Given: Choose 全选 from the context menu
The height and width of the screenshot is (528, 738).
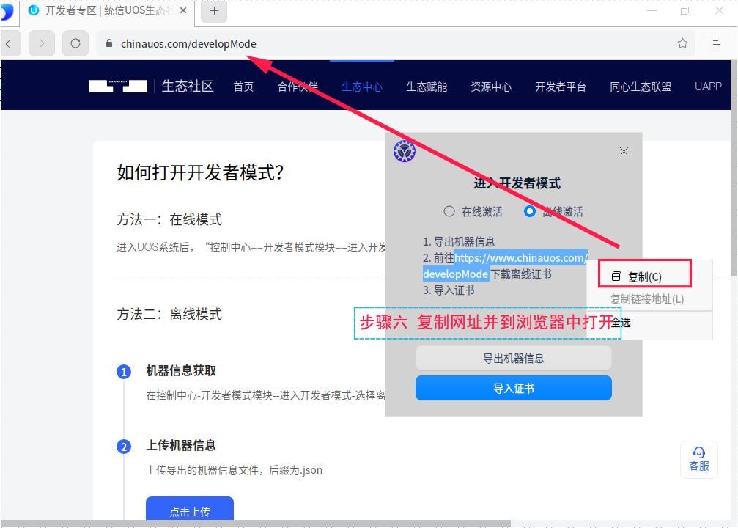Looking at the screenshot, I should (x=649, y=323).
